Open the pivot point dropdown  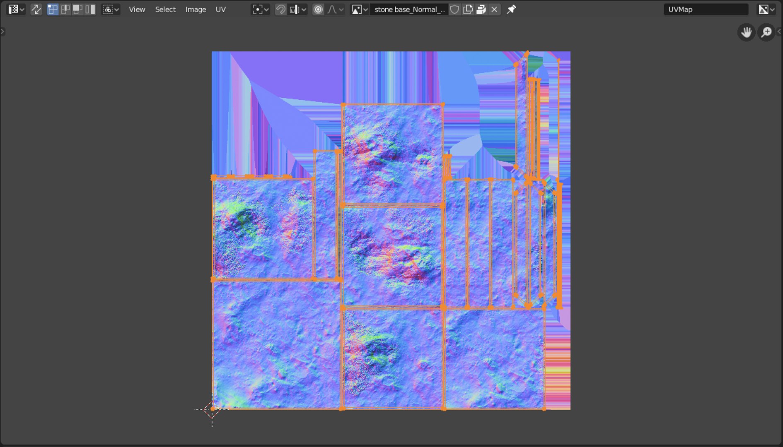[261, 9]
